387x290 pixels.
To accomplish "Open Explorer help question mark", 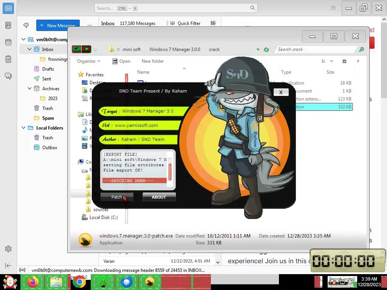I will [358, 61].
